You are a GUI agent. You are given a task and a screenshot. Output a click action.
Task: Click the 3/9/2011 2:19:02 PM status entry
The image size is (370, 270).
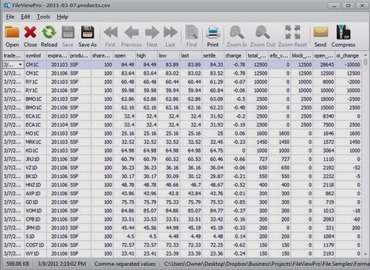coord(62,264)
